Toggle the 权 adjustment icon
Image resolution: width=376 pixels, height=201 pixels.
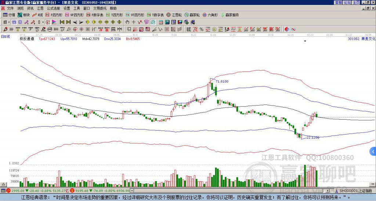(48, 22)
